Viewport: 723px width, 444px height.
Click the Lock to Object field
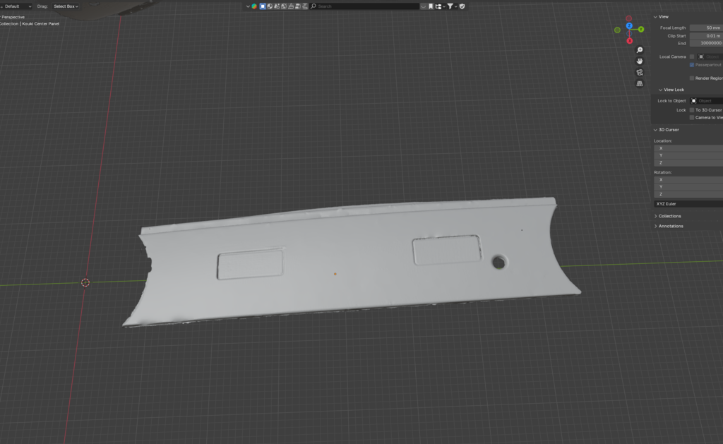[706, 101]
